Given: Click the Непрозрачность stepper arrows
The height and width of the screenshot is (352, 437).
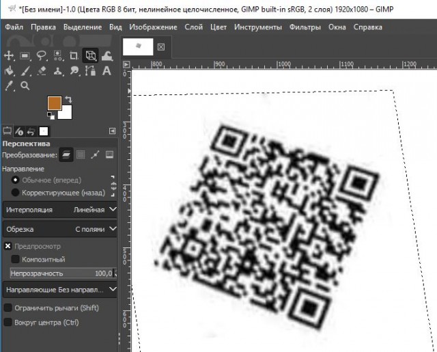Looking at the screenshot, I should pyautogui.click(x=115, y=273).
